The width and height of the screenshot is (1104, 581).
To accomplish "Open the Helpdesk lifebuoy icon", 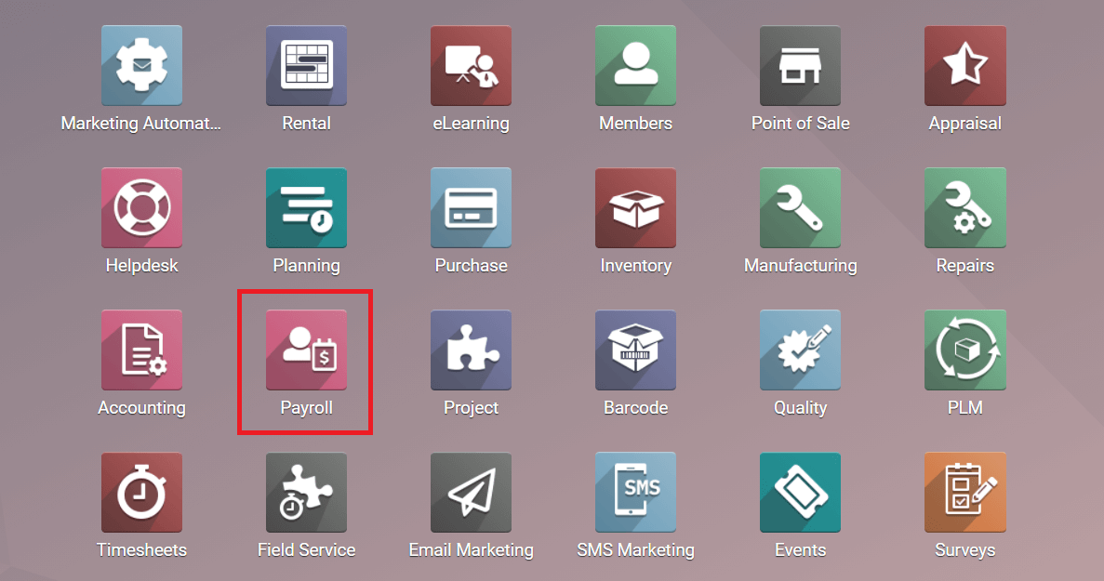I will click(x=141, y=207).
